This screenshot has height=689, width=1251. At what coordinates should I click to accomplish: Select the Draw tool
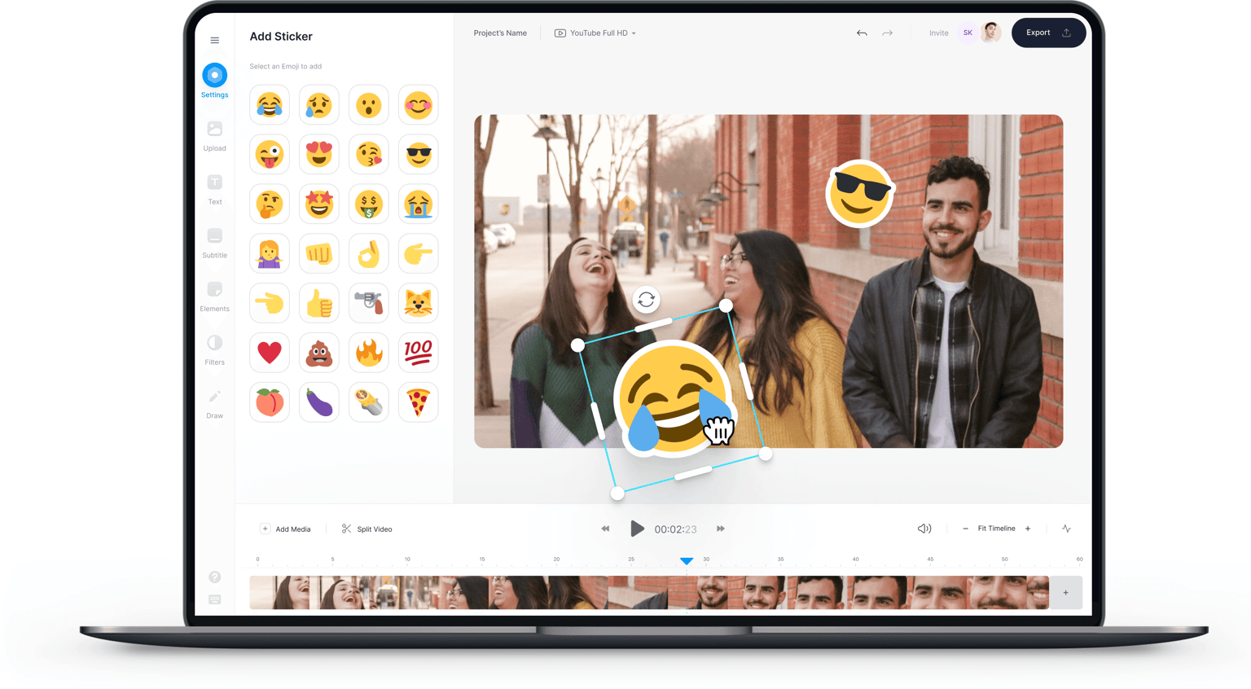215,402
